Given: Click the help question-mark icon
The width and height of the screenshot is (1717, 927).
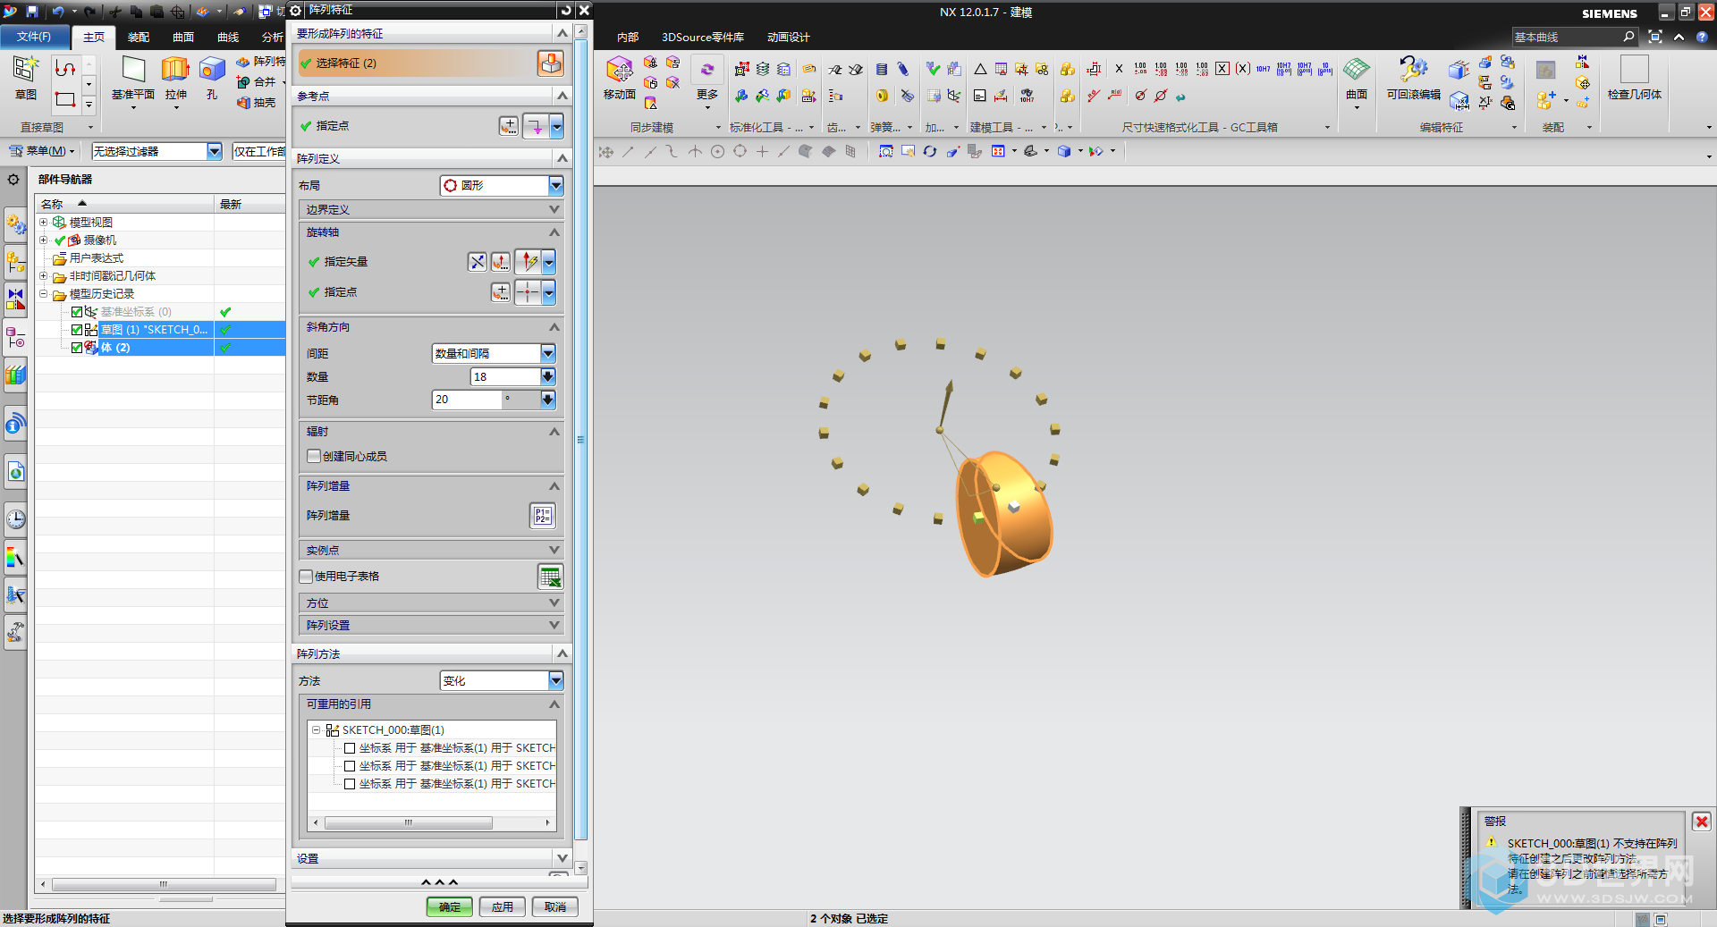Looking at the screenshot, I should point(1702,37).
